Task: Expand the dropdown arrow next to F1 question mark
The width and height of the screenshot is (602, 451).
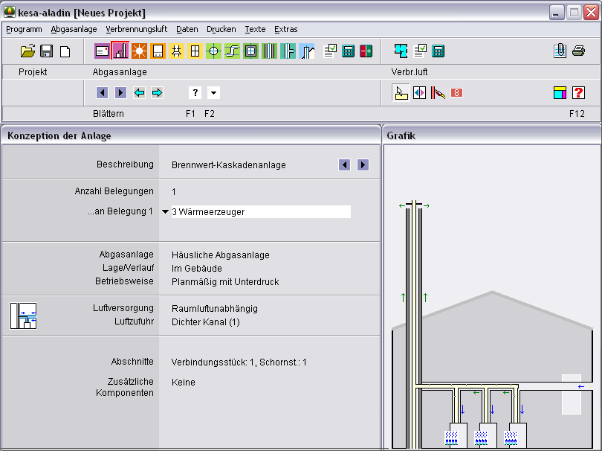Action: [213, 93]
